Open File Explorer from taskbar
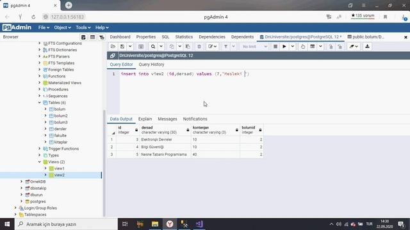 coord(155,224)
